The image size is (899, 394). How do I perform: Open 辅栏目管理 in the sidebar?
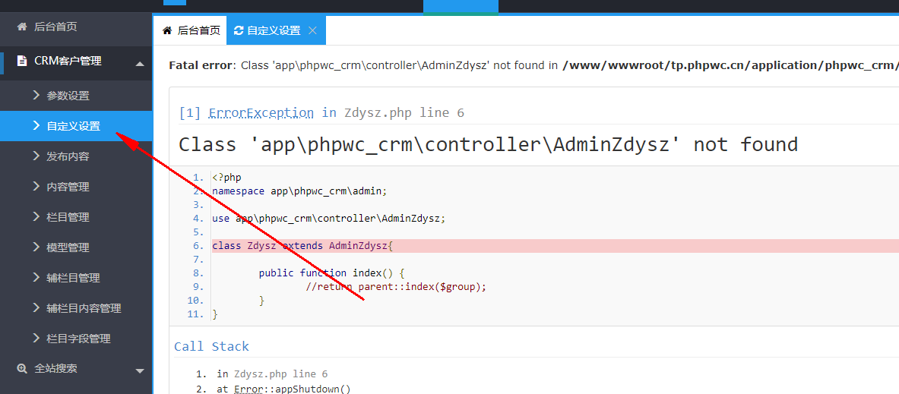click(x=73, y=278)
